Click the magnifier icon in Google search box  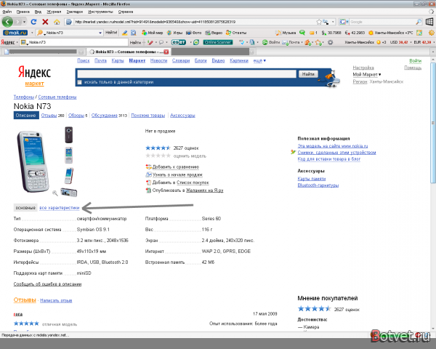tap(419, 22)
